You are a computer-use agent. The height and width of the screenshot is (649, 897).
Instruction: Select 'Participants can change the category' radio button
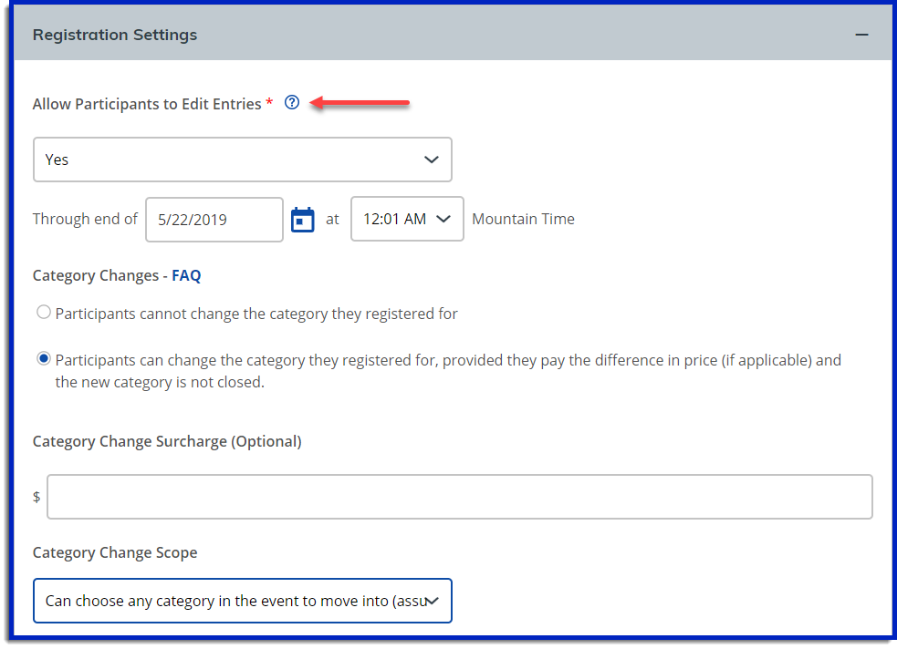click(43, 359)
